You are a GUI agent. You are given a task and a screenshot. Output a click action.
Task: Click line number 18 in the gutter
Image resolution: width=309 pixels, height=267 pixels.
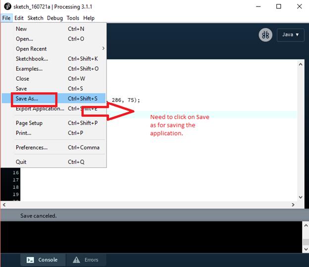coord(16,187)
